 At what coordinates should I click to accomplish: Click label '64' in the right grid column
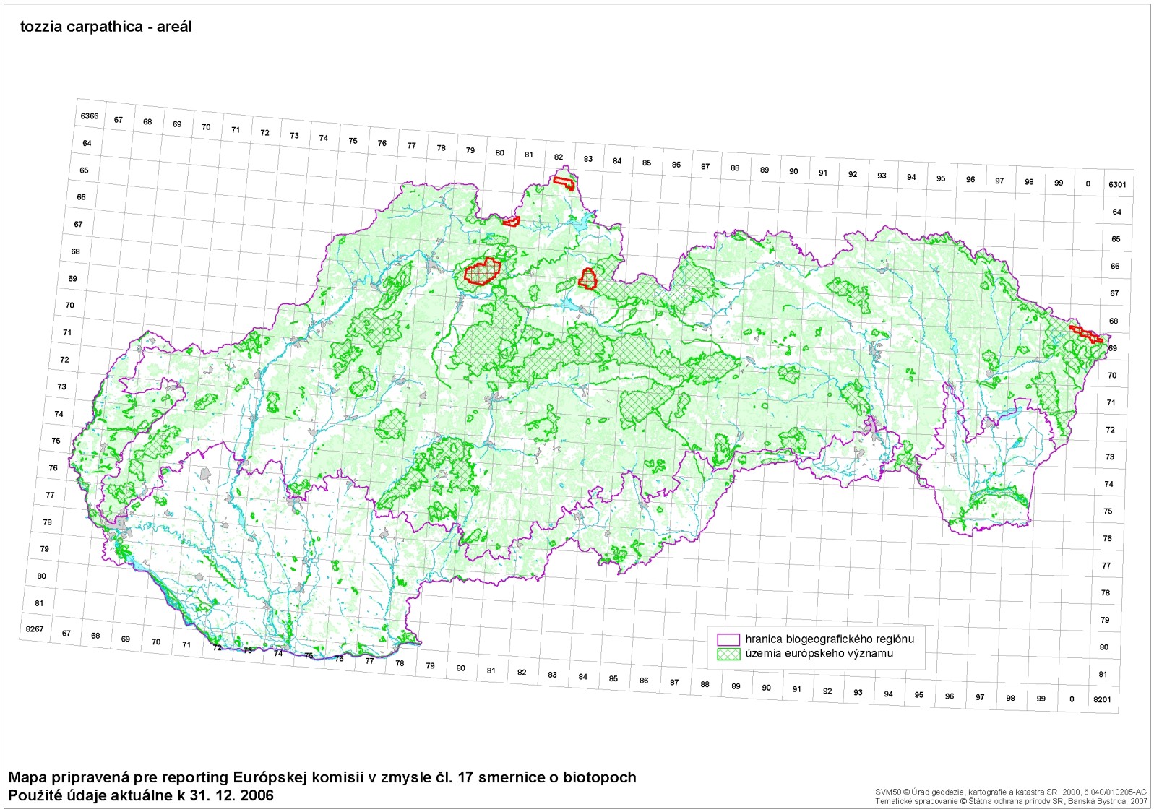point(1117,212)
